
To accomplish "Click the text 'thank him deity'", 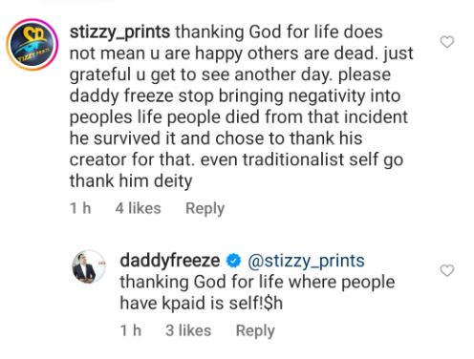I will click(131, 181).
